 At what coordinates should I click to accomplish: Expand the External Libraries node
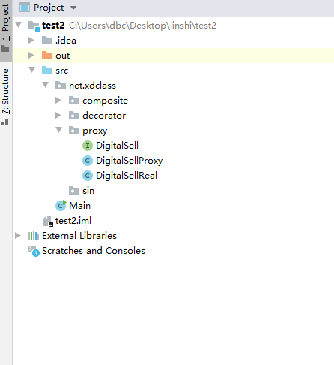coord(18,235)
